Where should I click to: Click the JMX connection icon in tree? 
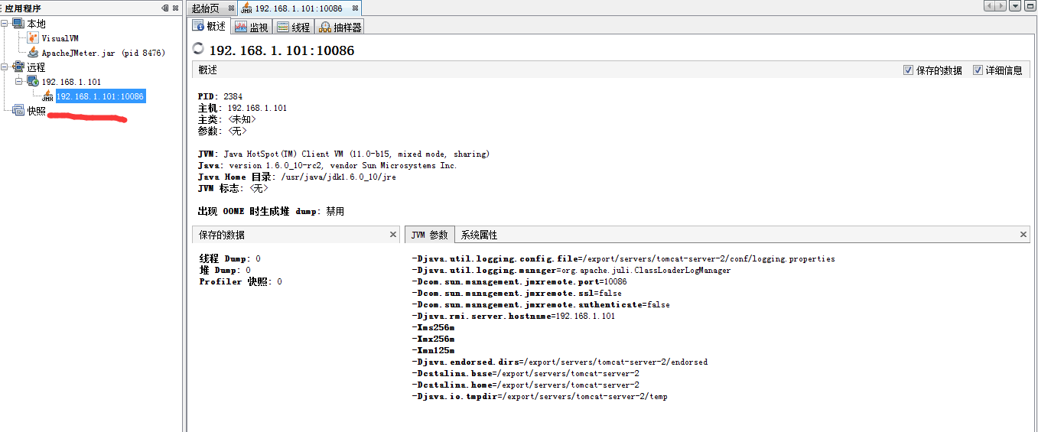[x=47, y=96]
